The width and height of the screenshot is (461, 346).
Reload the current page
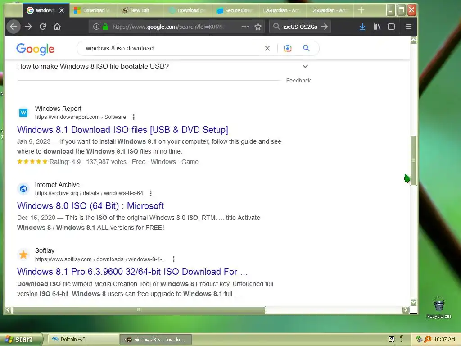43,27
